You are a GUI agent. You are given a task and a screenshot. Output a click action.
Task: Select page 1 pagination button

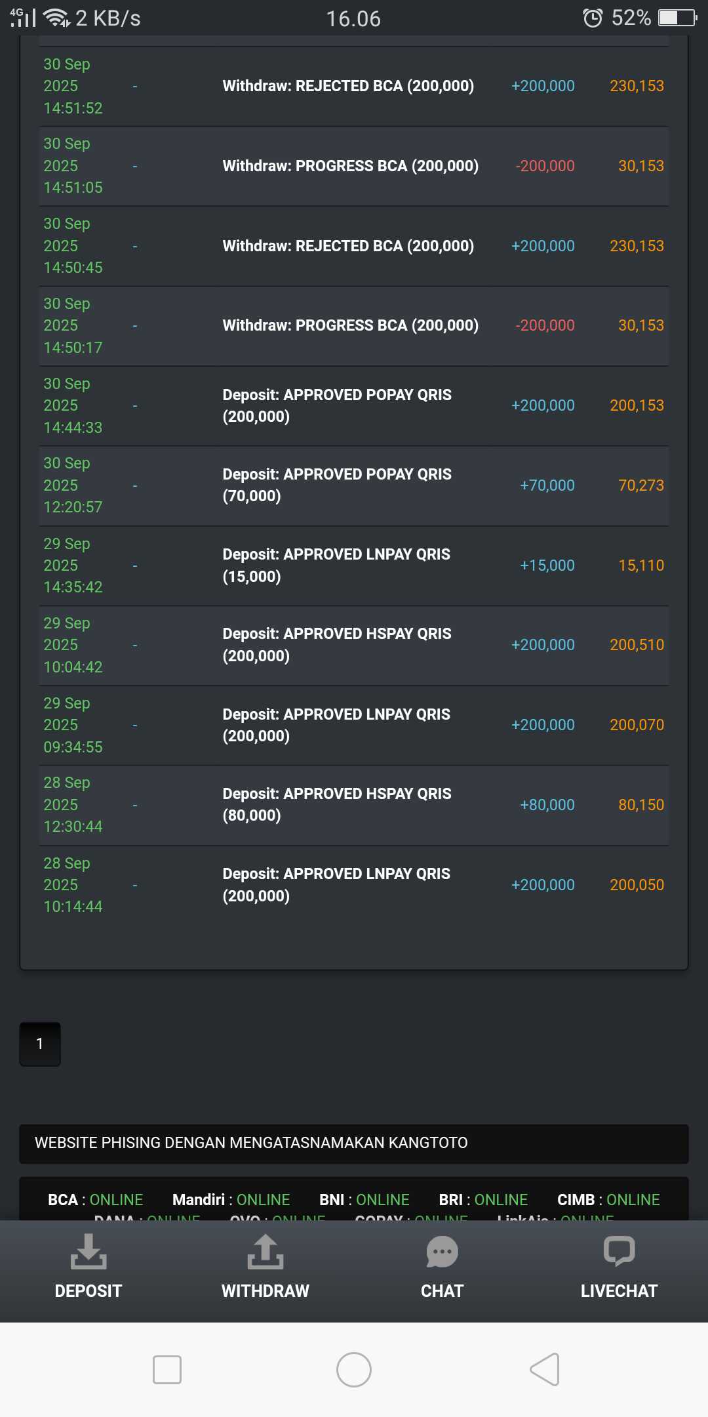click(40, 1044)
